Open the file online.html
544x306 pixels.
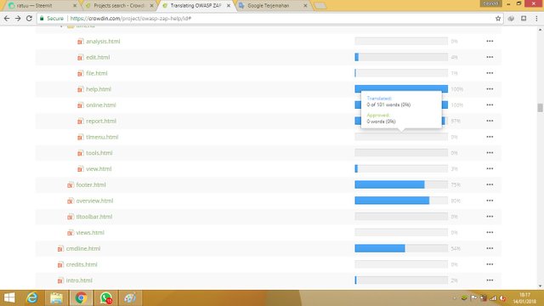pos(101,105)
